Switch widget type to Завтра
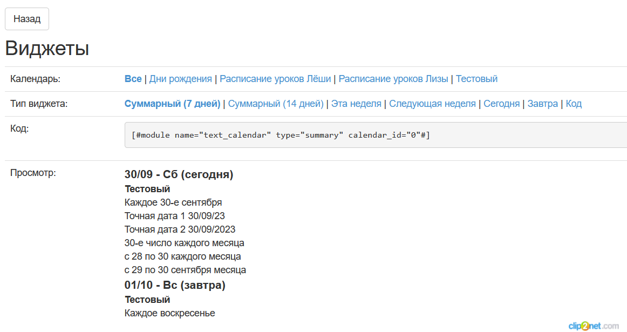Image resolution: width=627 pixels, height=332 pixels. [x=542, y=104]
